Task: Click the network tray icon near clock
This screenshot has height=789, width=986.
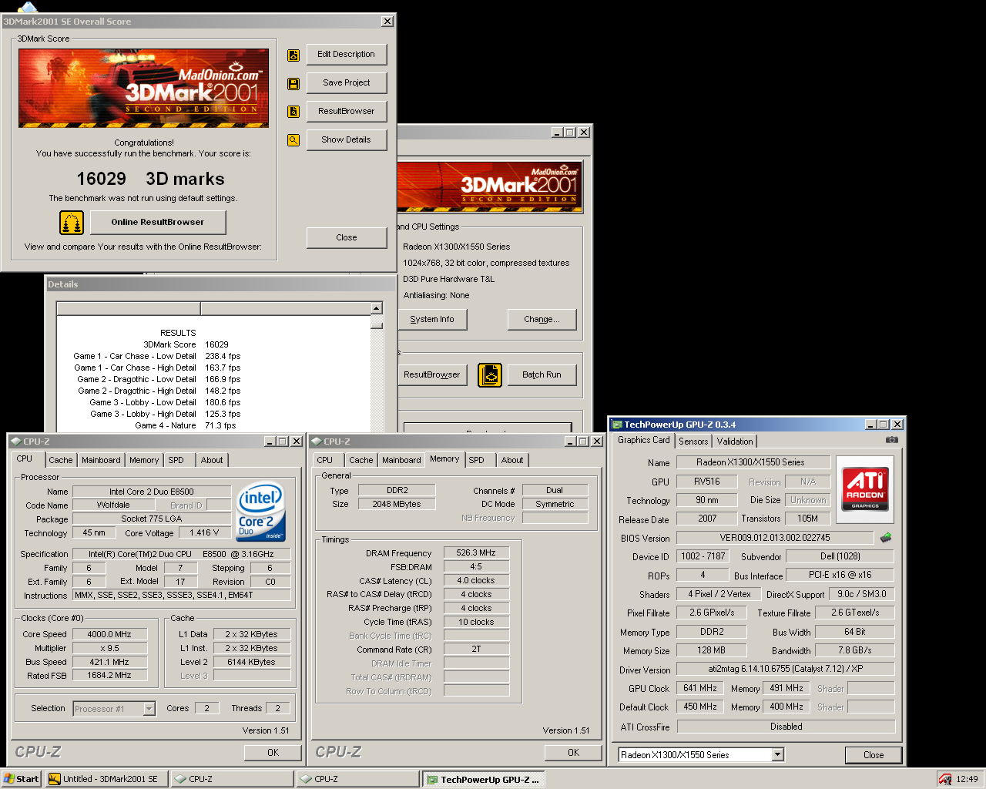Action: pyautogui.click(x=945, y=779)
